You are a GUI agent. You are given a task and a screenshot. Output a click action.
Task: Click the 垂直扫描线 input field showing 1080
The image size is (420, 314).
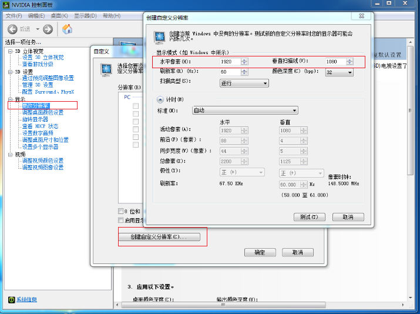(x=335, y=62)
